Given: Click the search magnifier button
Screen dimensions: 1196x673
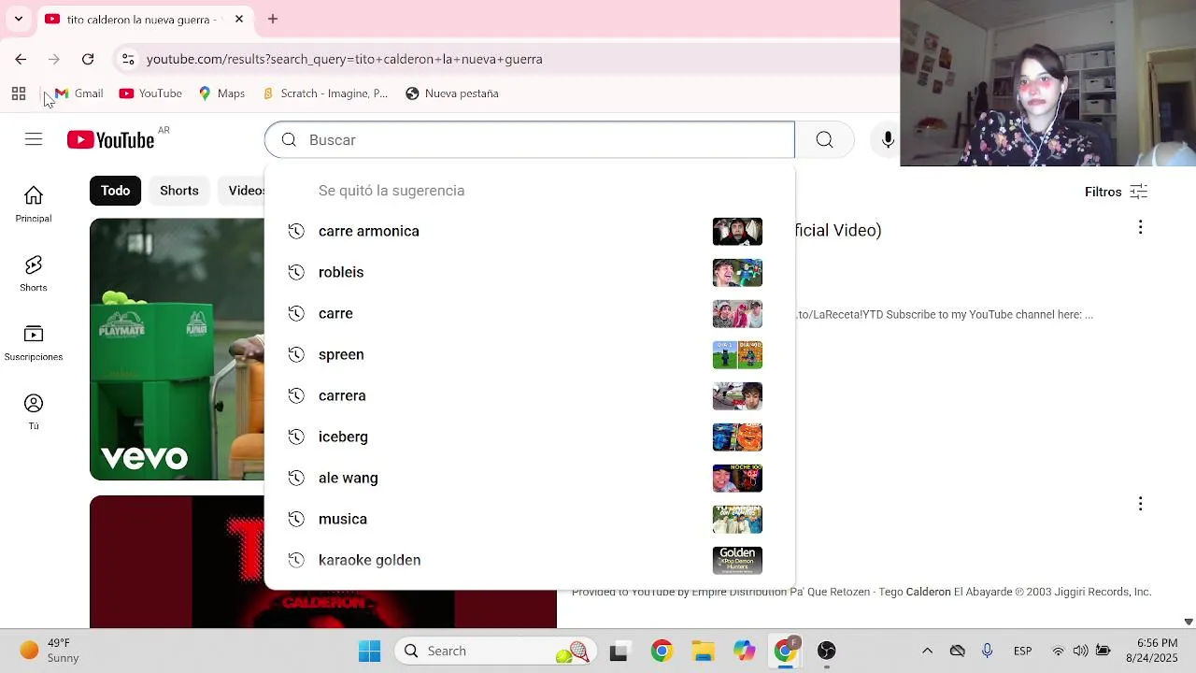Looking at the screenshot, I should point(824,139).
